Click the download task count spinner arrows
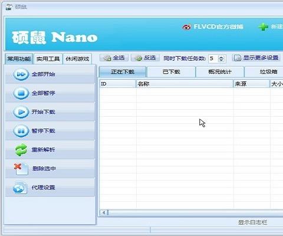Image resolution: width=283 pixels, height=236 pixels. coord(222,58)
